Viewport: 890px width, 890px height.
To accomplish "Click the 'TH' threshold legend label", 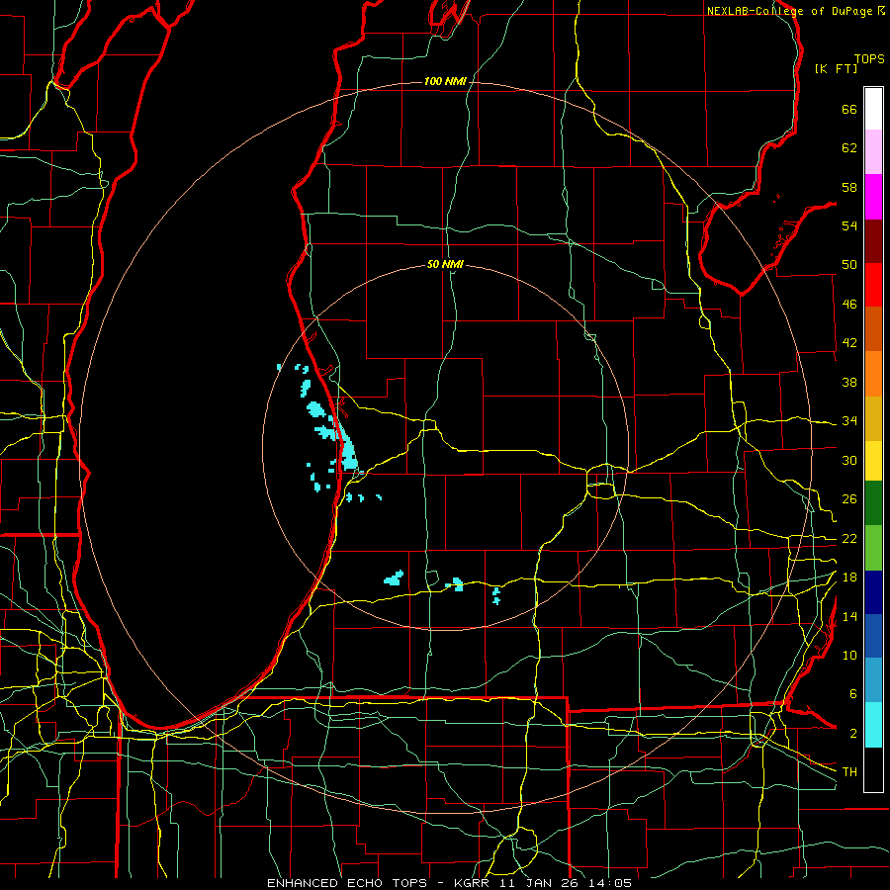I will (x=849, y=772).
